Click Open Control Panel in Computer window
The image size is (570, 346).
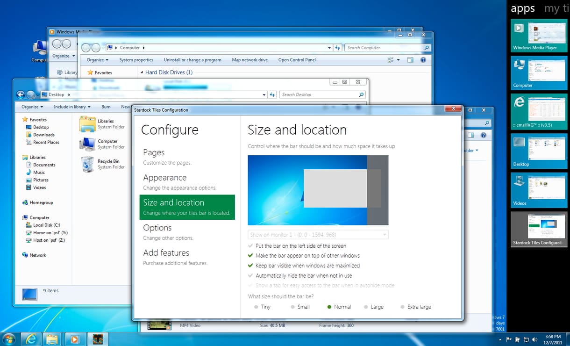(x=297, y=60)
